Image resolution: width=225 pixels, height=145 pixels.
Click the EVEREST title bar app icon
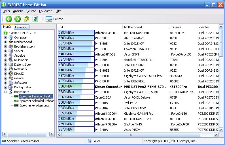coord(4,5)
